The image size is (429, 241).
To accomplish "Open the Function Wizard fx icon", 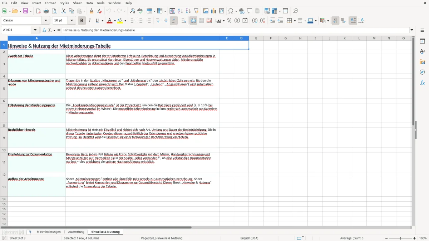I will click(x=45, y=30).
